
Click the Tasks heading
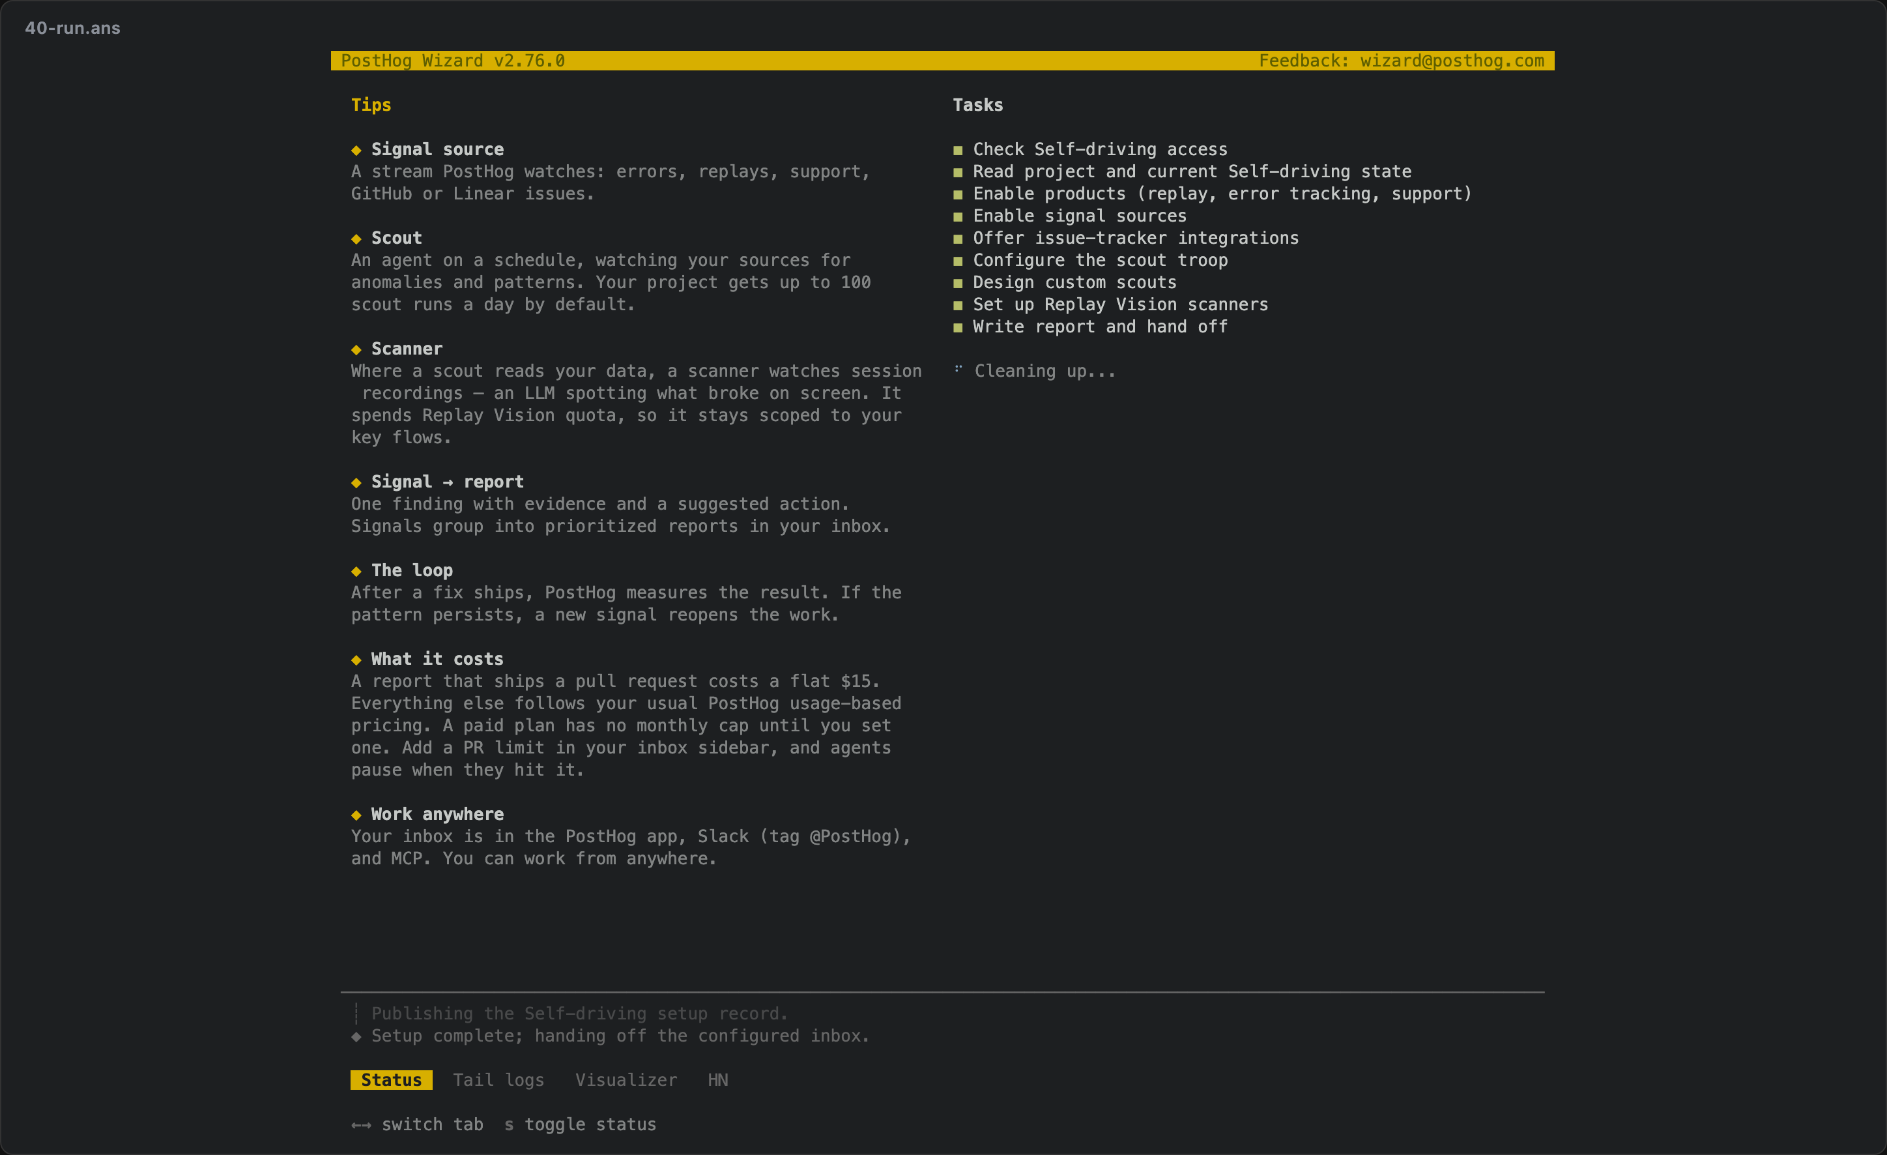click(977, 105)
